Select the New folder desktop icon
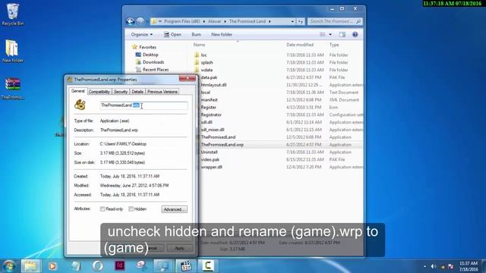This screenshot has height=273, width=486. click(x=12, y=51)
